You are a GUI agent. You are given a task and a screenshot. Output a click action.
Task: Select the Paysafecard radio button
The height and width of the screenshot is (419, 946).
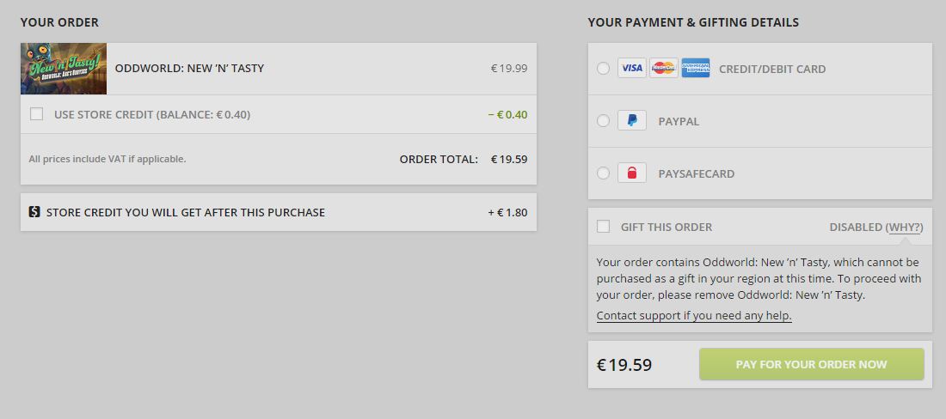pyautogui.click(x=603, y=173)
